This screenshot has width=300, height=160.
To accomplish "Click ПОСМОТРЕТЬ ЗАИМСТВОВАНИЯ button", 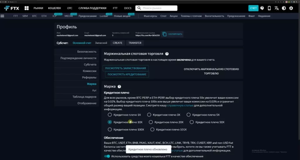I will (x=125, y=68).
